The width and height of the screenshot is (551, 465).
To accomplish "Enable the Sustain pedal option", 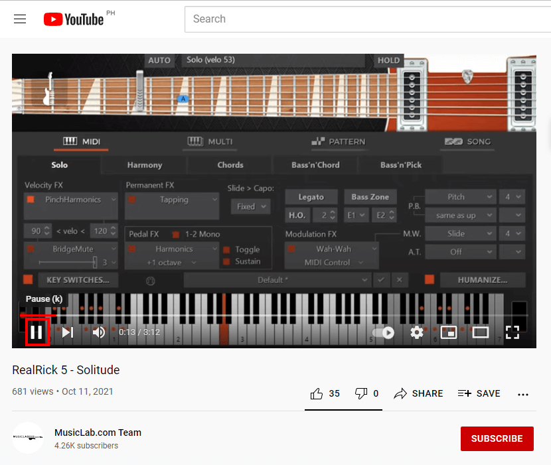I will click(x=226, y=261).
